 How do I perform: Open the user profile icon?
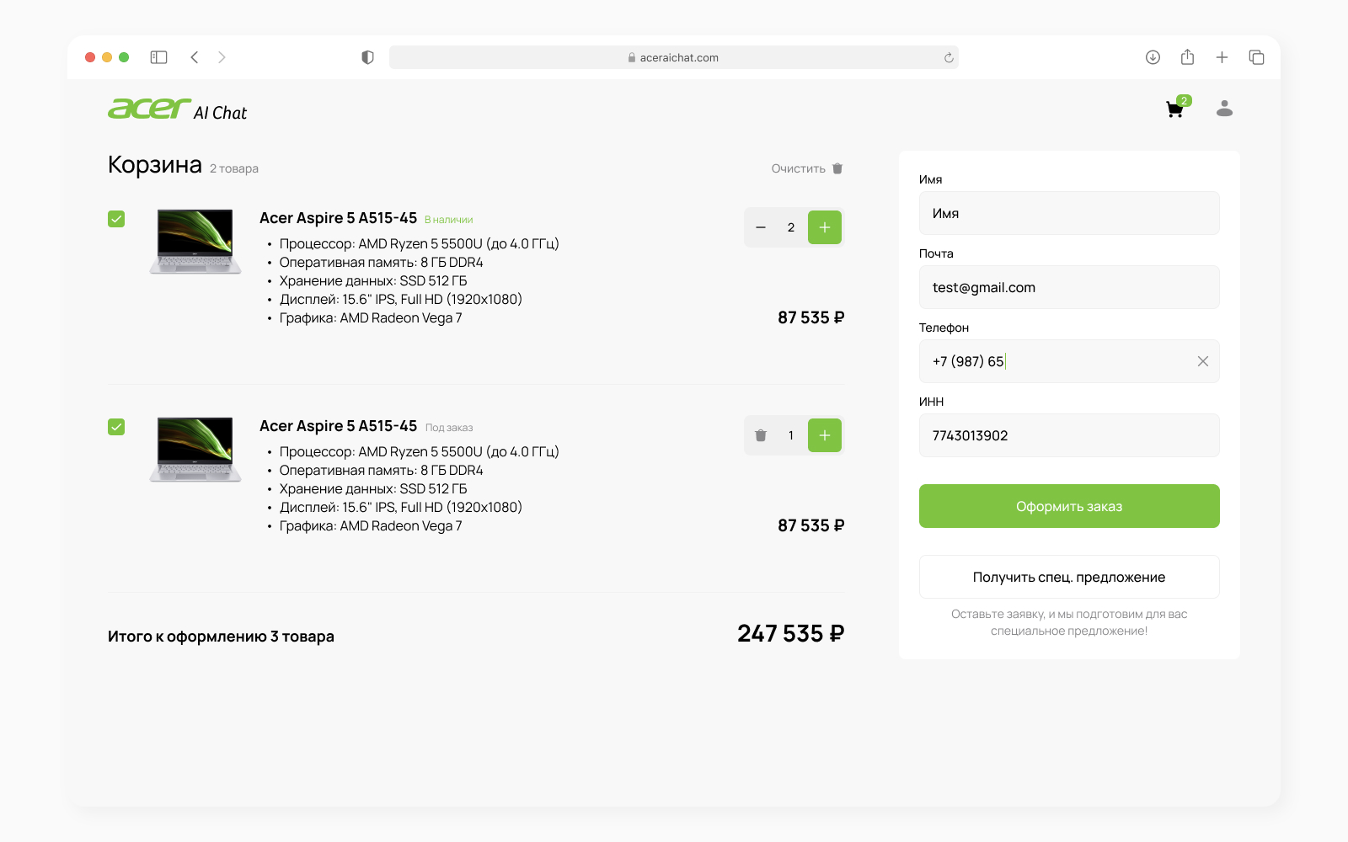1224,109
